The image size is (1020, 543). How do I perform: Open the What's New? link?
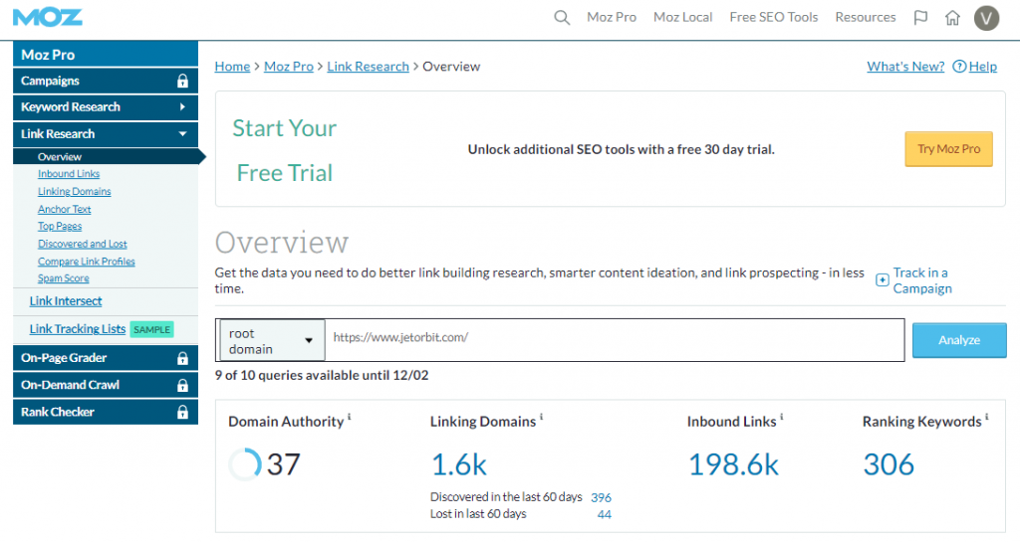click(x=905, y=67)
